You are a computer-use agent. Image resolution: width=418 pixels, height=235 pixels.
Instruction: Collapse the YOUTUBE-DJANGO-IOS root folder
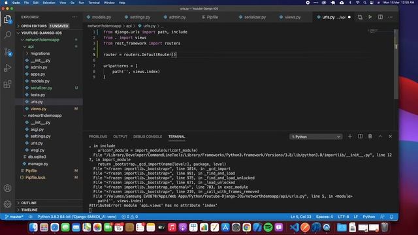click(x=50, y=33)
